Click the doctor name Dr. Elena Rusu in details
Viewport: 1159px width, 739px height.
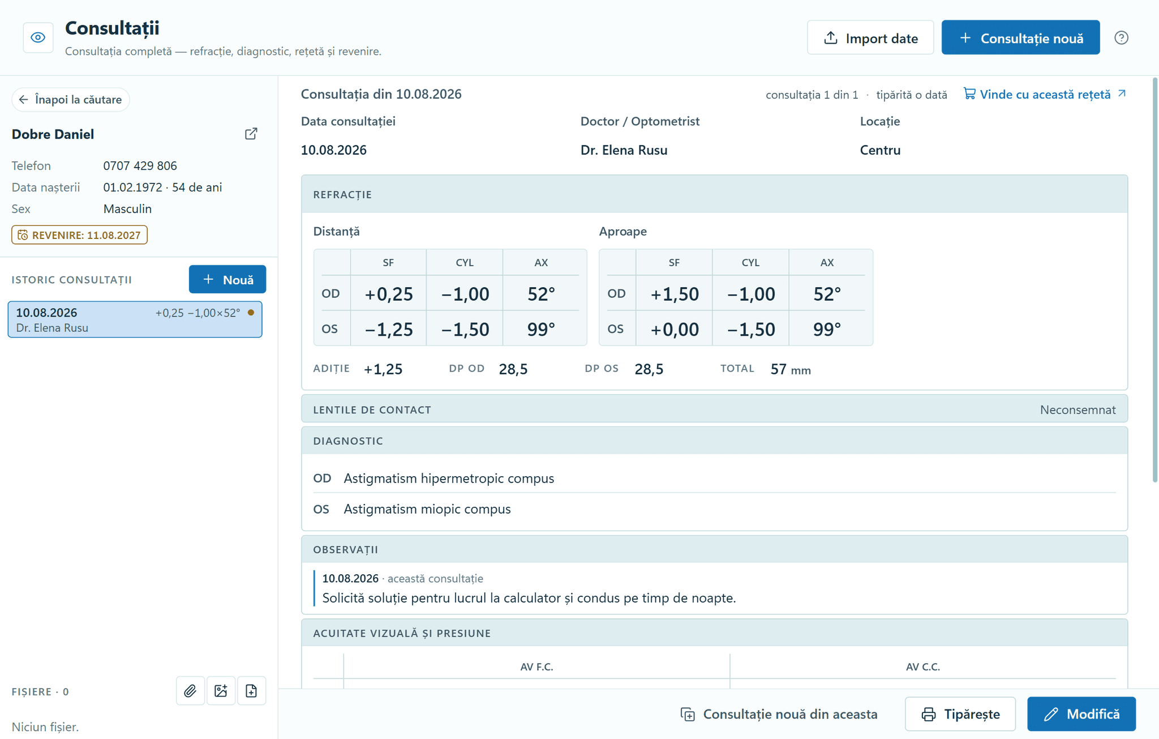point(624,150)
